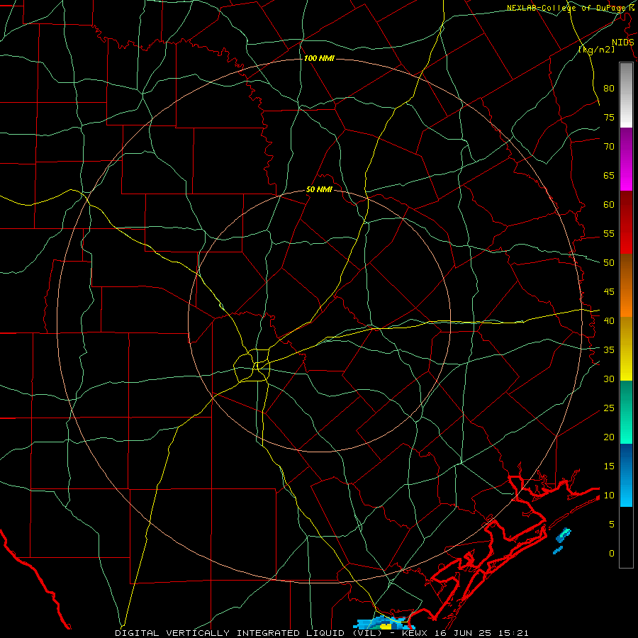Click the cyan VIL echo off the coast
Viewport: 638px width, 638px height.
(x=564, y=535)
